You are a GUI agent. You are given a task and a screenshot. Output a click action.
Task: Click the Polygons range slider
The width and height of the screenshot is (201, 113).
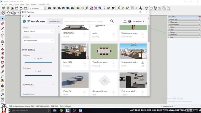tap(38, 75)
